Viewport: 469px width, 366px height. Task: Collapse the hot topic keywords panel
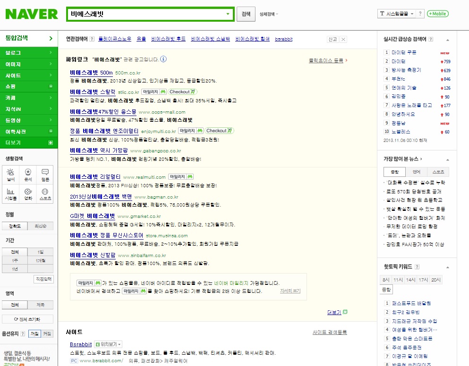(448, 267)
